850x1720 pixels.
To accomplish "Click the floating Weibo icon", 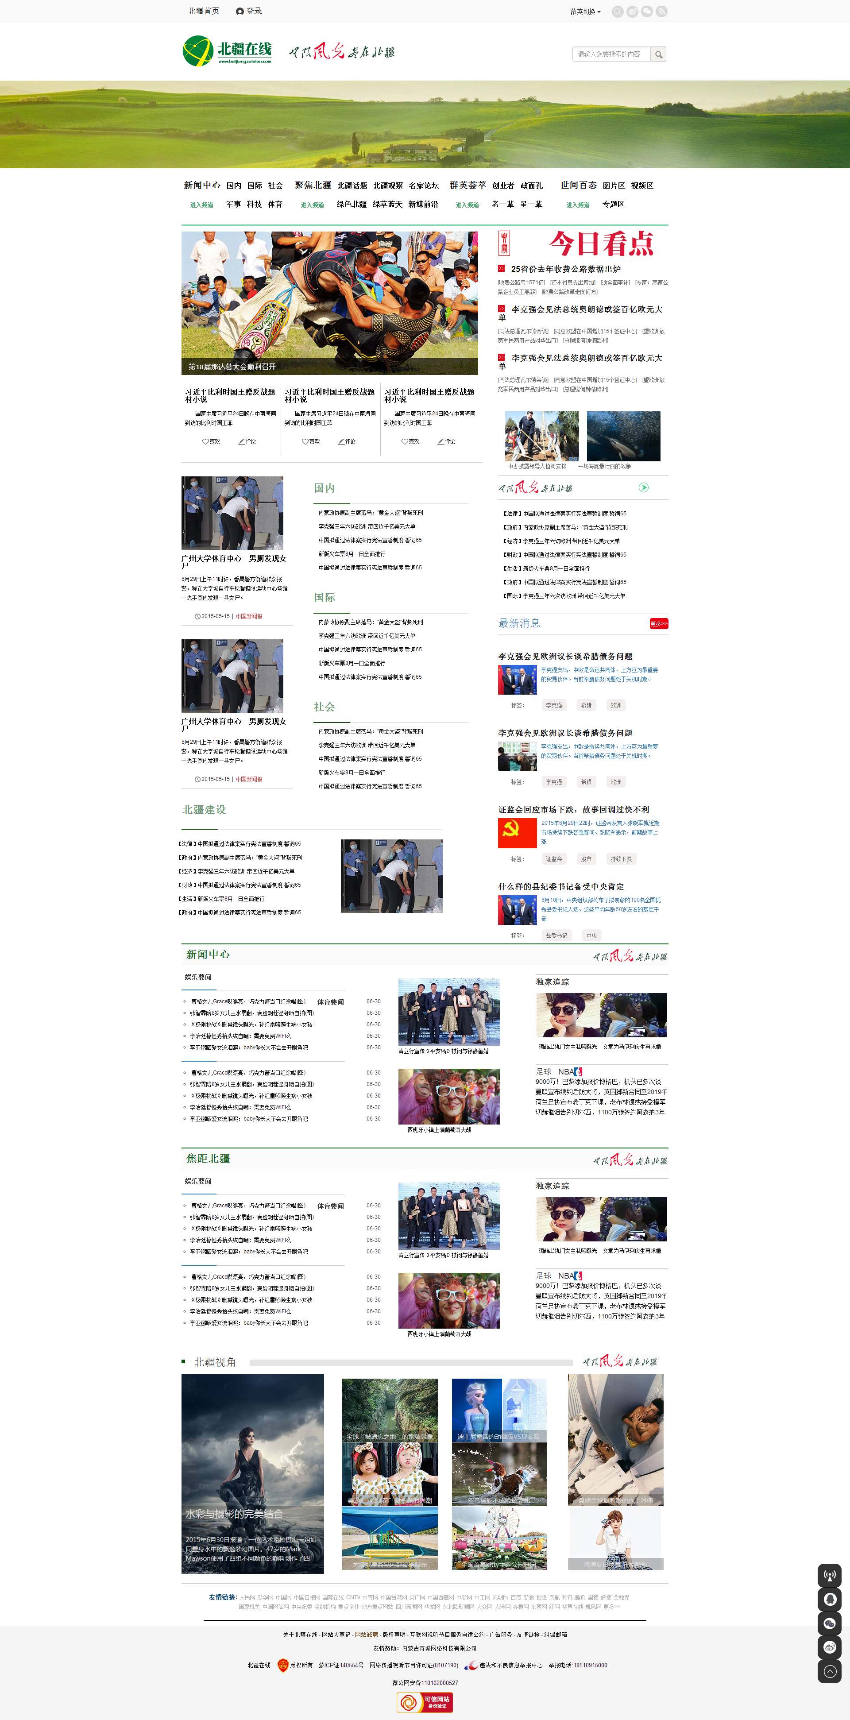I will click(829, 1647).
